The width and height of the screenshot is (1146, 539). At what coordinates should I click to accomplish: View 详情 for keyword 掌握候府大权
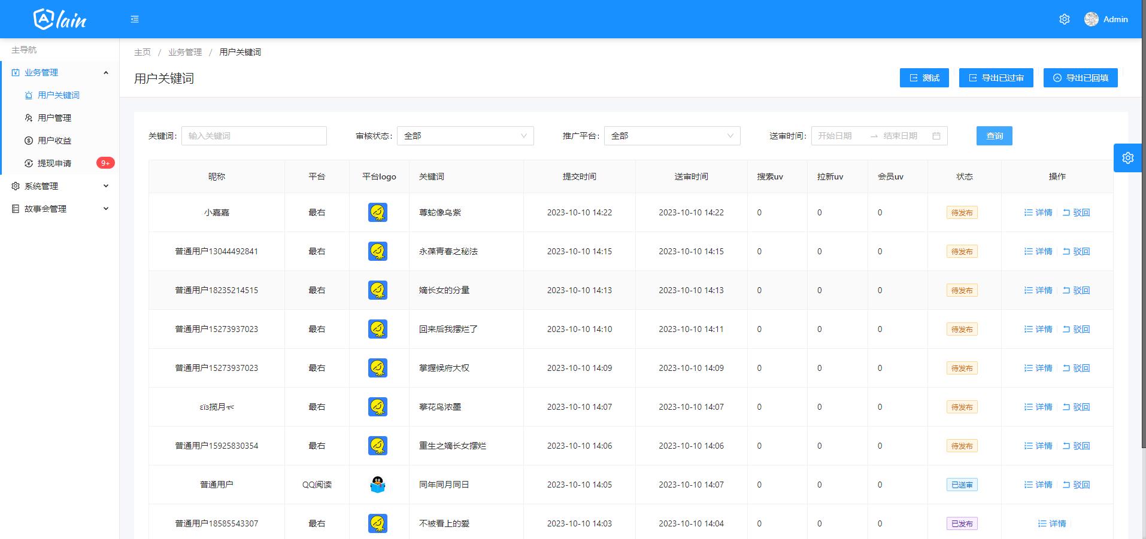coord(1038,368)
